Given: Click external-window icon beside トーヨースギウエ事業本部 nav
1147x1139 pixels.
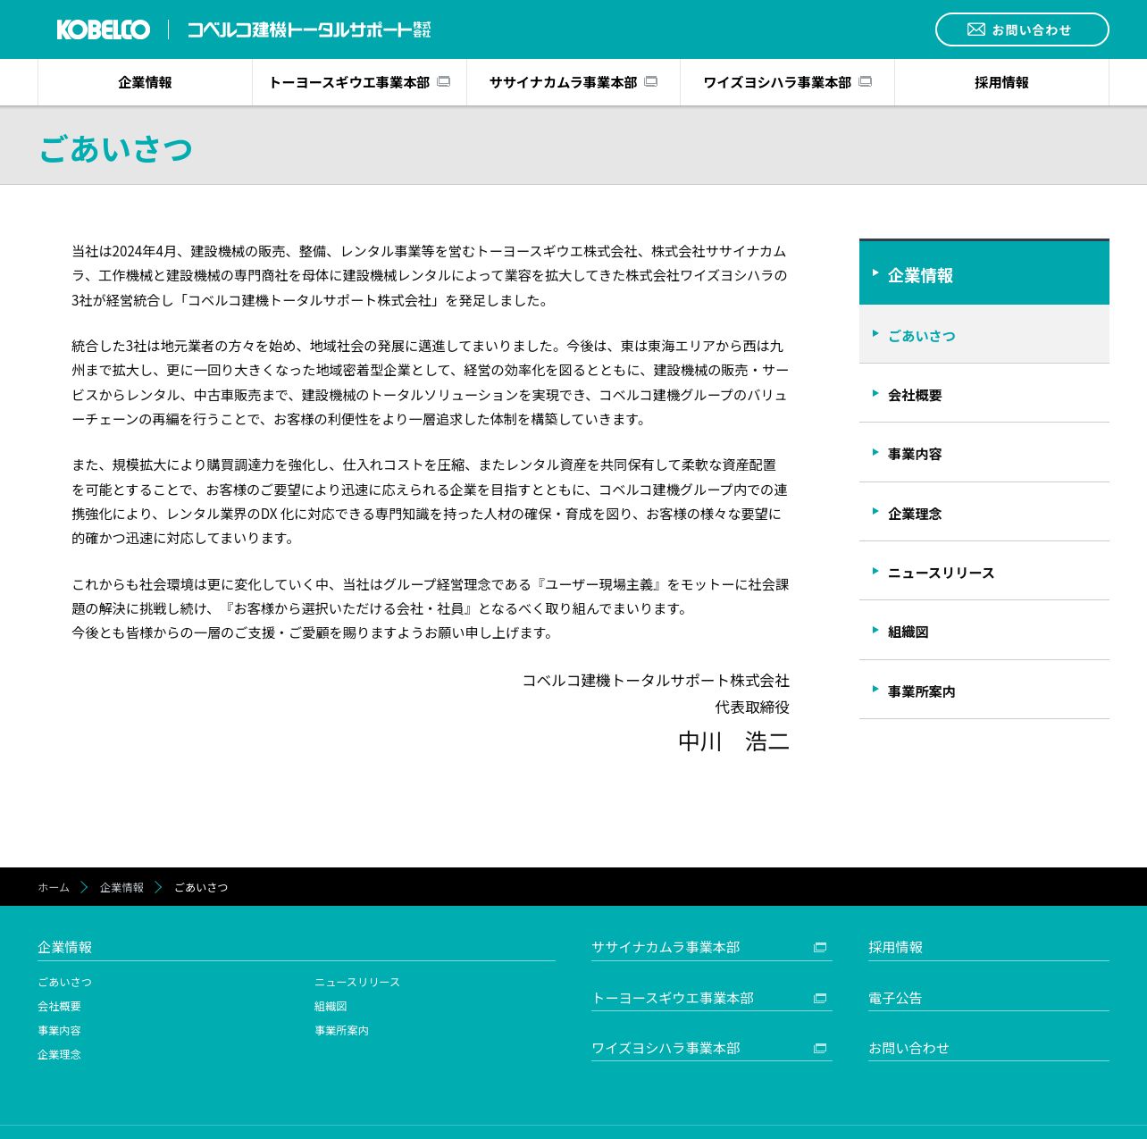Looking at the screenshot, I should (444, 81).
